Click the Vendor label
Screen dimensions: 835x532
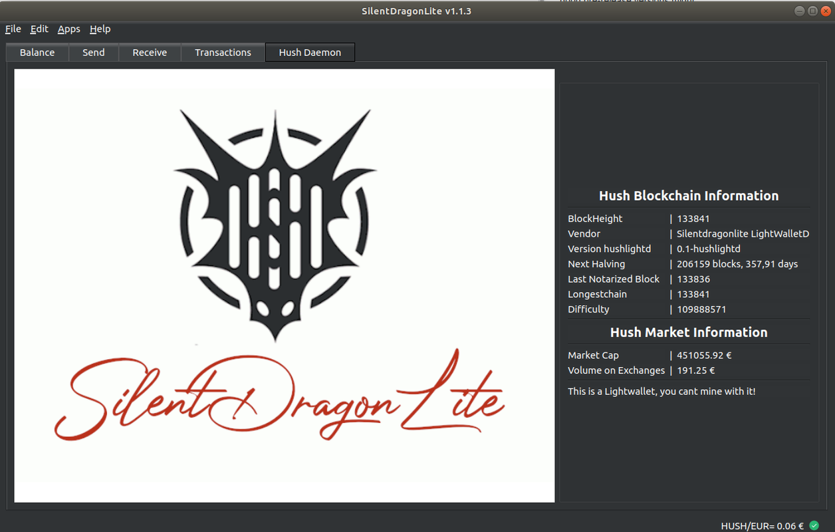(x=584, y=234)
